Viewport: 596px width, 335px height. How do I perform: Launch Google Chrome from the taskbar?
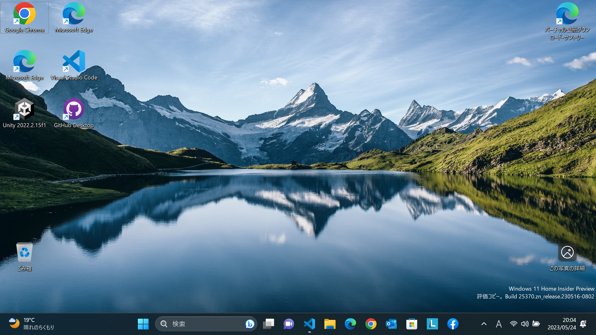(x=371, y=324)
